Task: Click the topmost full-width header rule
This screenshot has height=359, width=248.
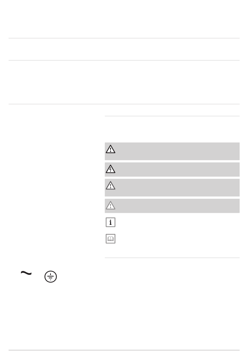Action: [124, 38]
